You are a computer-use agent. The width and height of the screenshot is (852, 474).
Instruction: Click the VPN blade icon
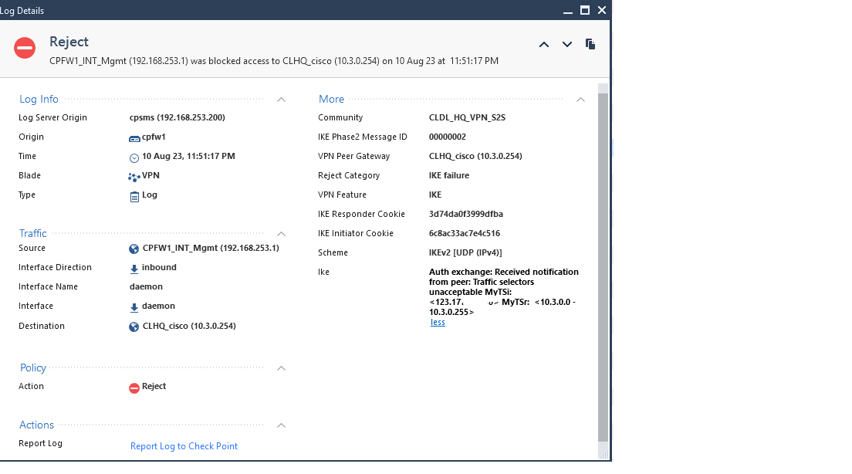click(135, 175)
